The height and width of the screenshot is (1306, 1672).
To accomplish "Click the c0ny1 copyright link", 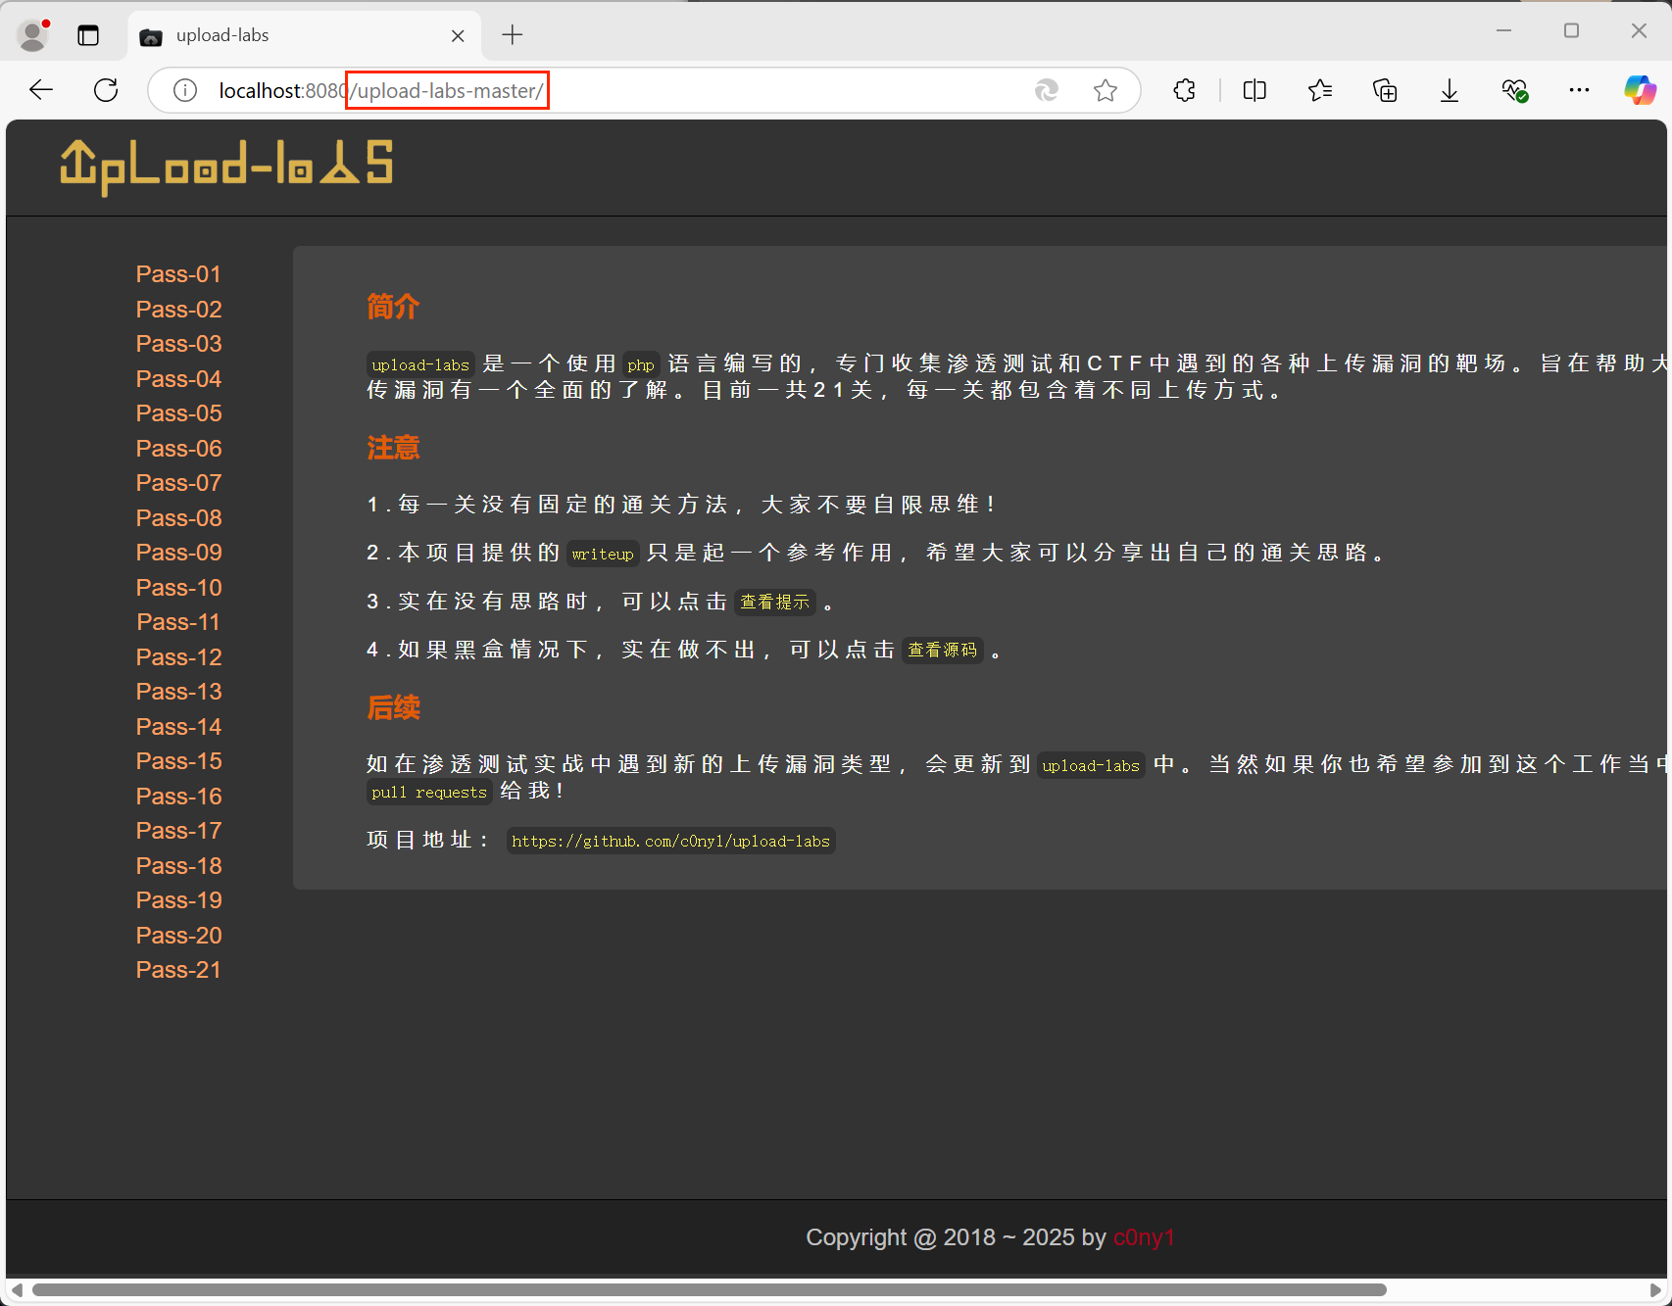I will click(x=1144, y=1237).
